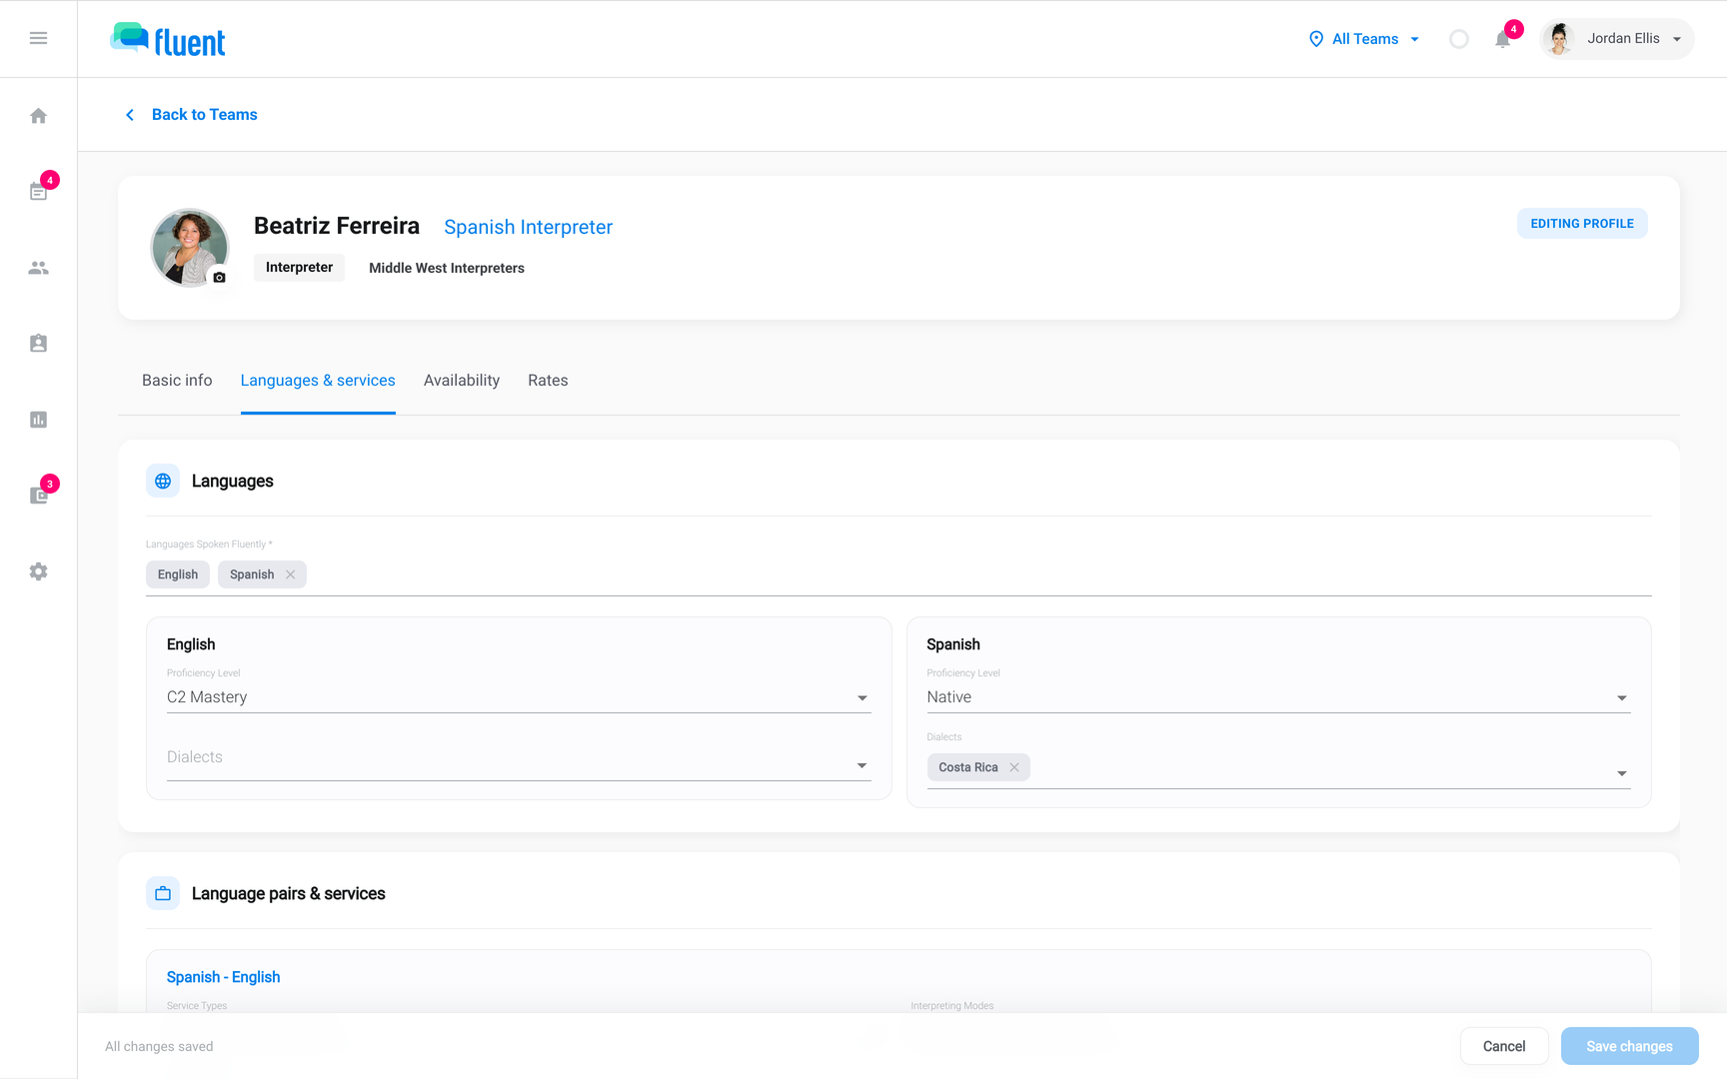The image size is (1727, 1079).
Task: Switch to the Availability tab
Action: tap(462, 381)
